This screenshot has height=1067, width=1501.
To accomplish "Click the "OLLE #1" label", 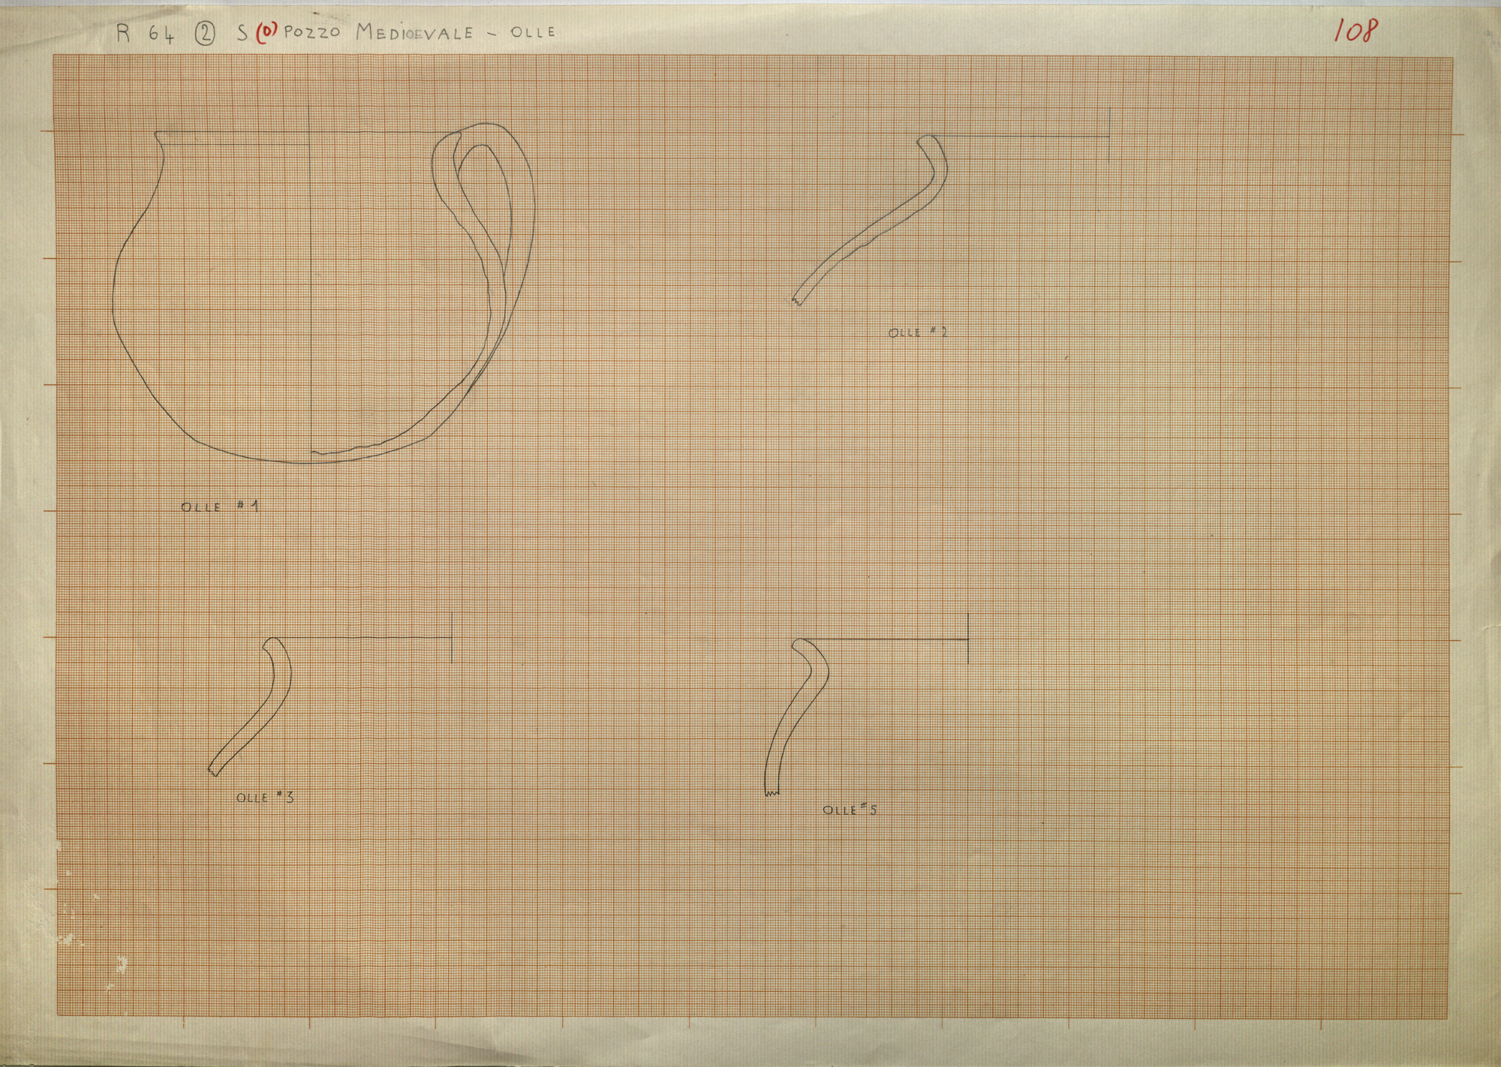I will click(220, 507).
